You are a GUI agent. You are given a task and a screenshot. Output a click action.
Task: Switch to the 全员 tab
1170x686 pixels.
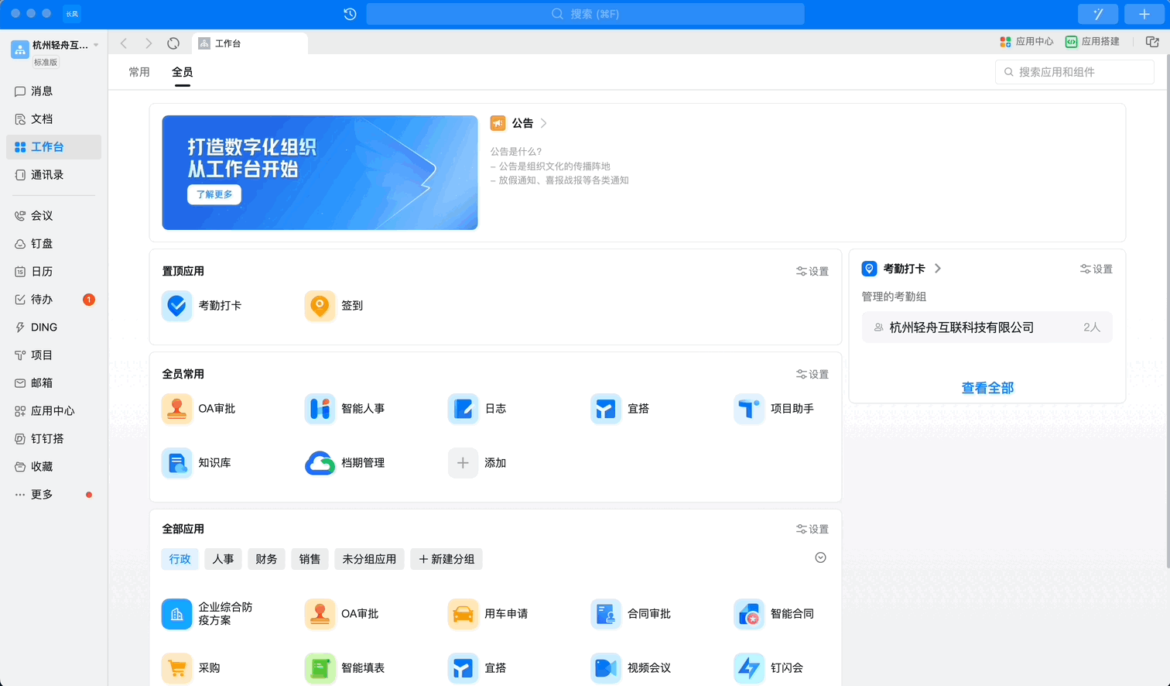183,72
